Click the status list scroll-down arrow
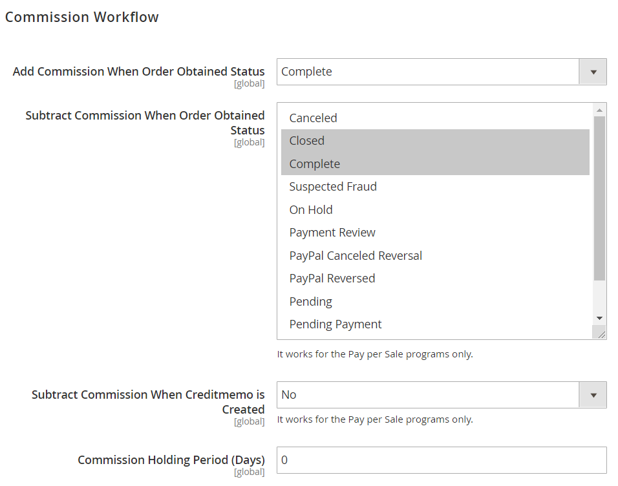This screenshot has width=618, height=486. (x=599, y=319)
